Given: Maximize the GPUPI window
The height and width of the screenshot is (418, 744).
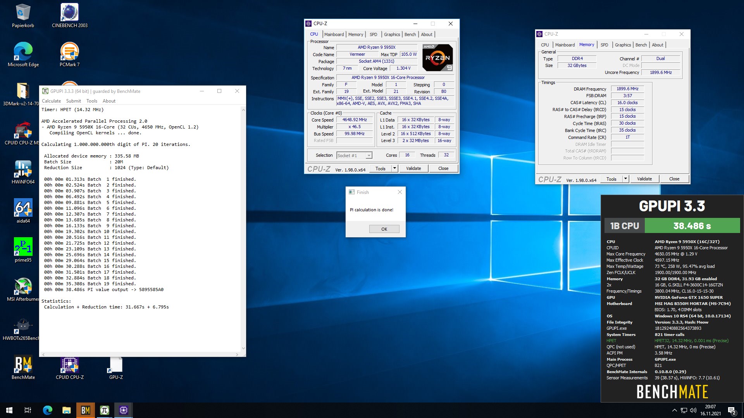Looking at the screenshot, I should [x=219, y=91].
